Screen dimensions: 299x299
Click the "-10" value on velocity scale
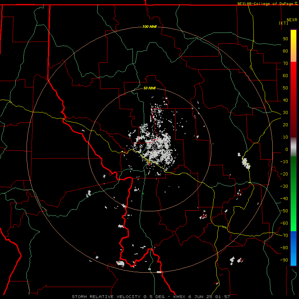(284, 162)
